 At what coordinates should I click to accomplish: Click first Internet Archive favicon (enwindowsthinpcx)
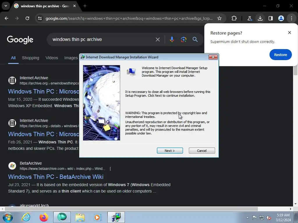point(12,80)
